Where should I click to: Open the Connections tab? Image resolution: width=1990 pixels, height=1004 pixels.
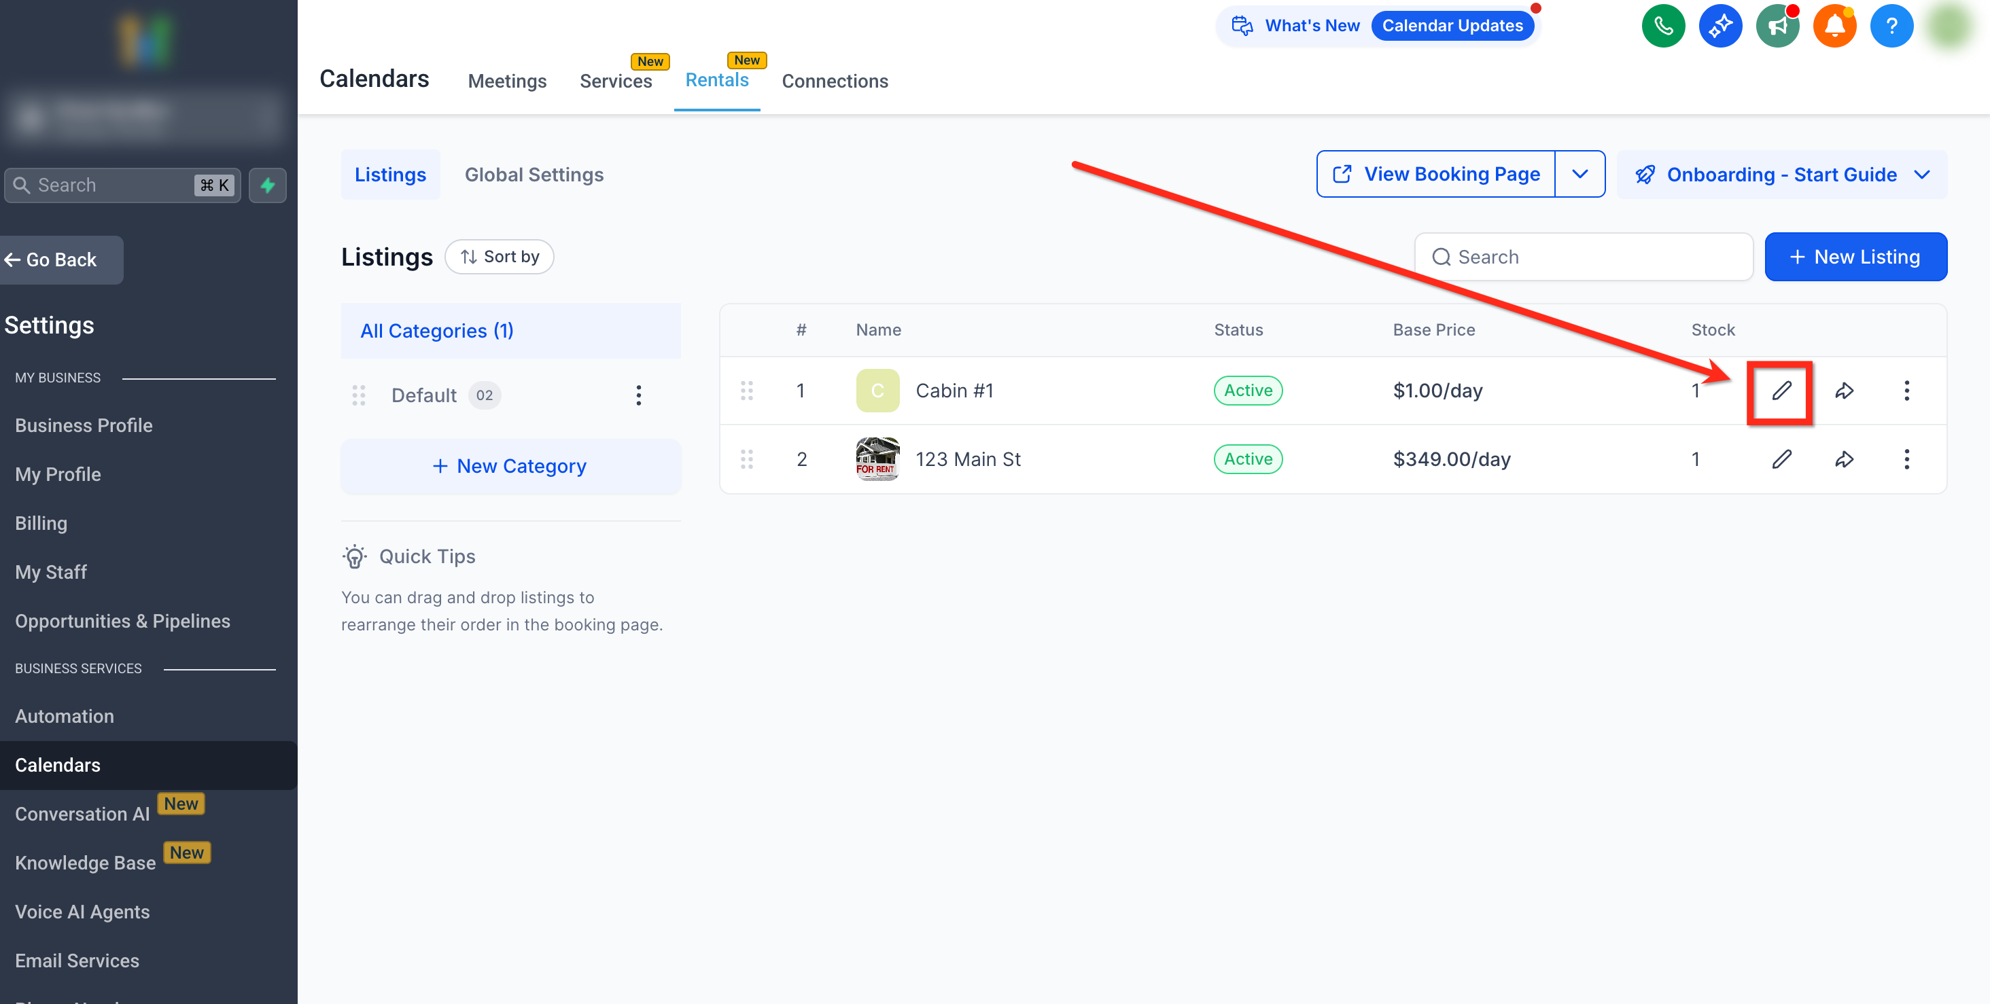coord(835,81)
